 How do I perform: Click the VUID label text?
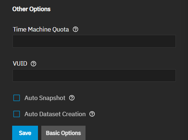pos(20,64)
